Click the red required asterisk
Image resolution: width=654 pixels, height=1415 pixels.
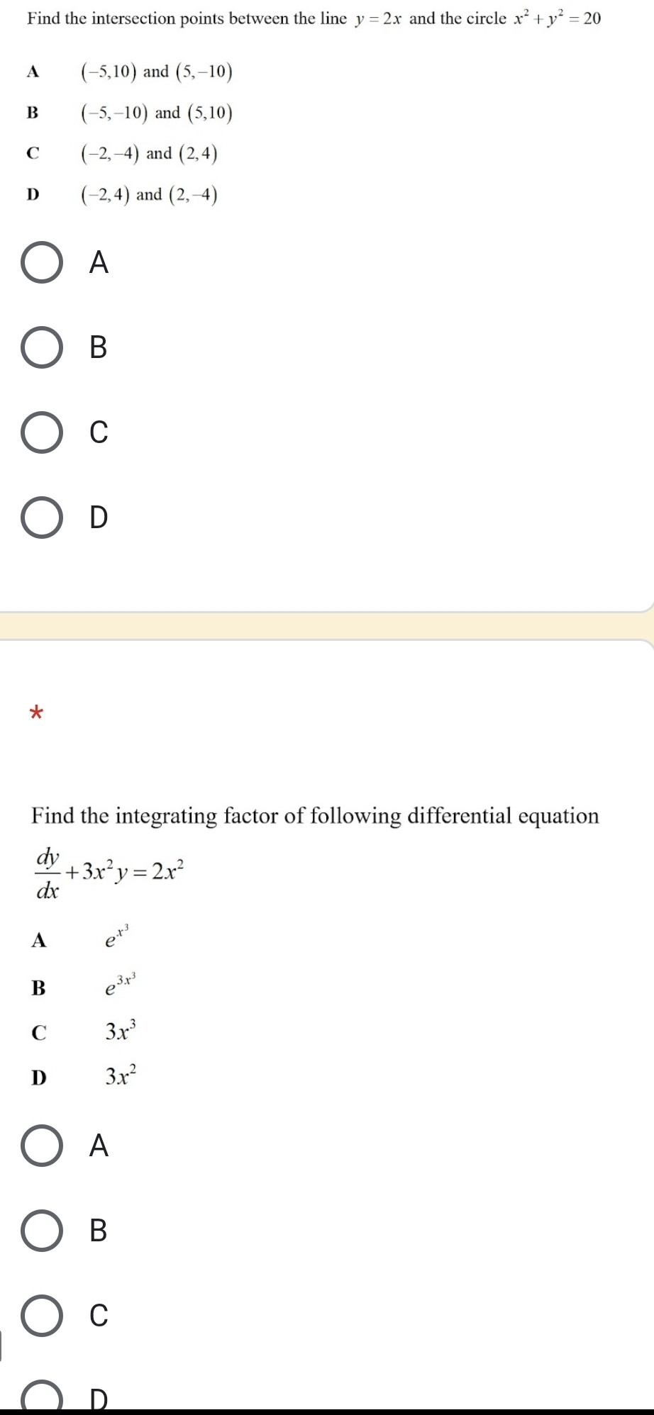[38, 712]
